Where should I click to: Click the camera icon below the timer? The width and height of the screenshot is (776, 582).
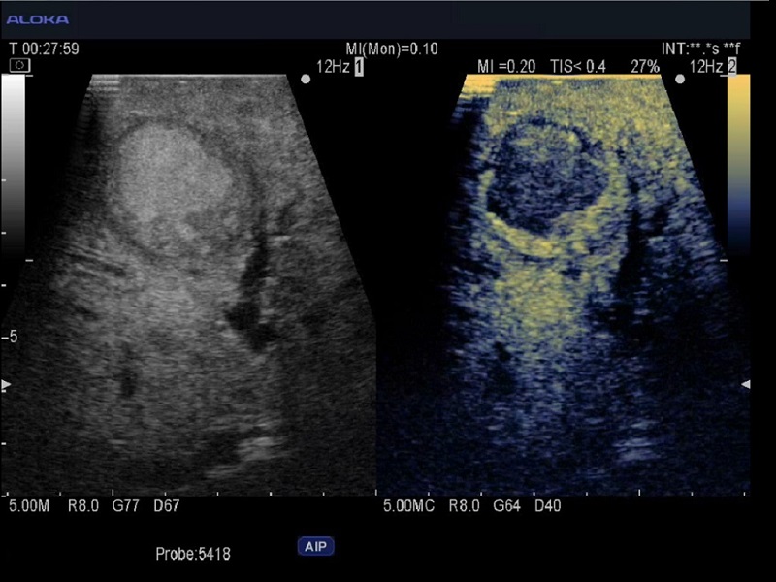pos(19,65)
